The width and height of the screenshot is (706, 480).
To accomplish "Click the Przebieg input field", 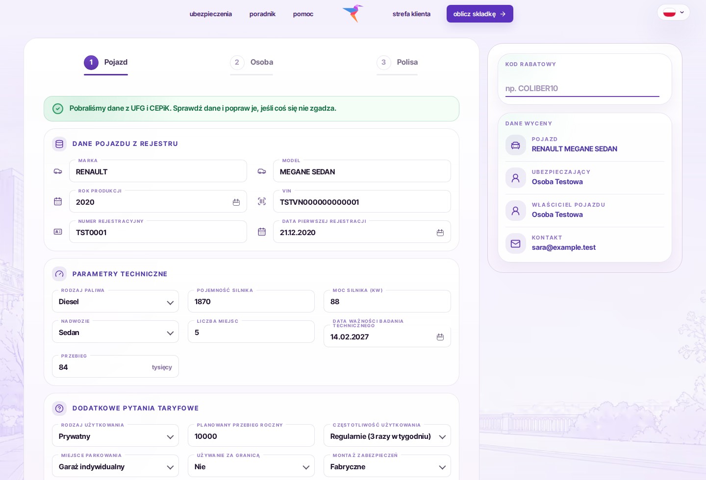I will tap(116, 367).
